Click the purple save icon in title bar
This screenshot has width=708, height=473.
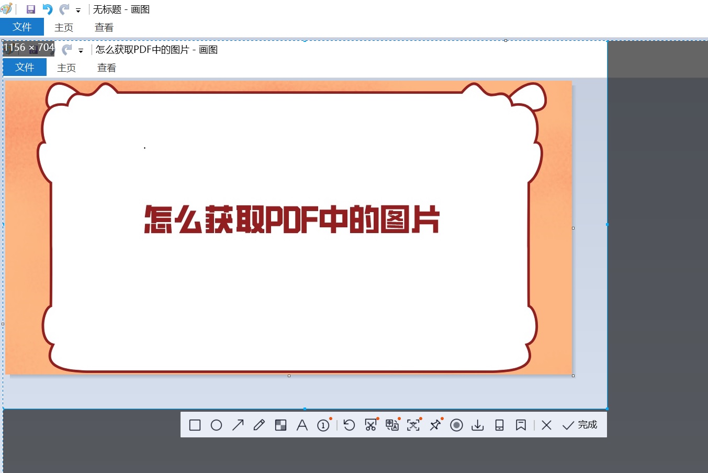coord(31,9)
